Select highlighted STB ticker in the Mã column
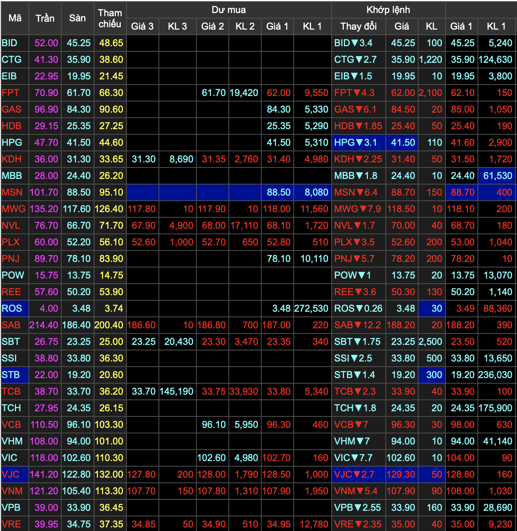 pyautogui.click(x=15, y=375)
